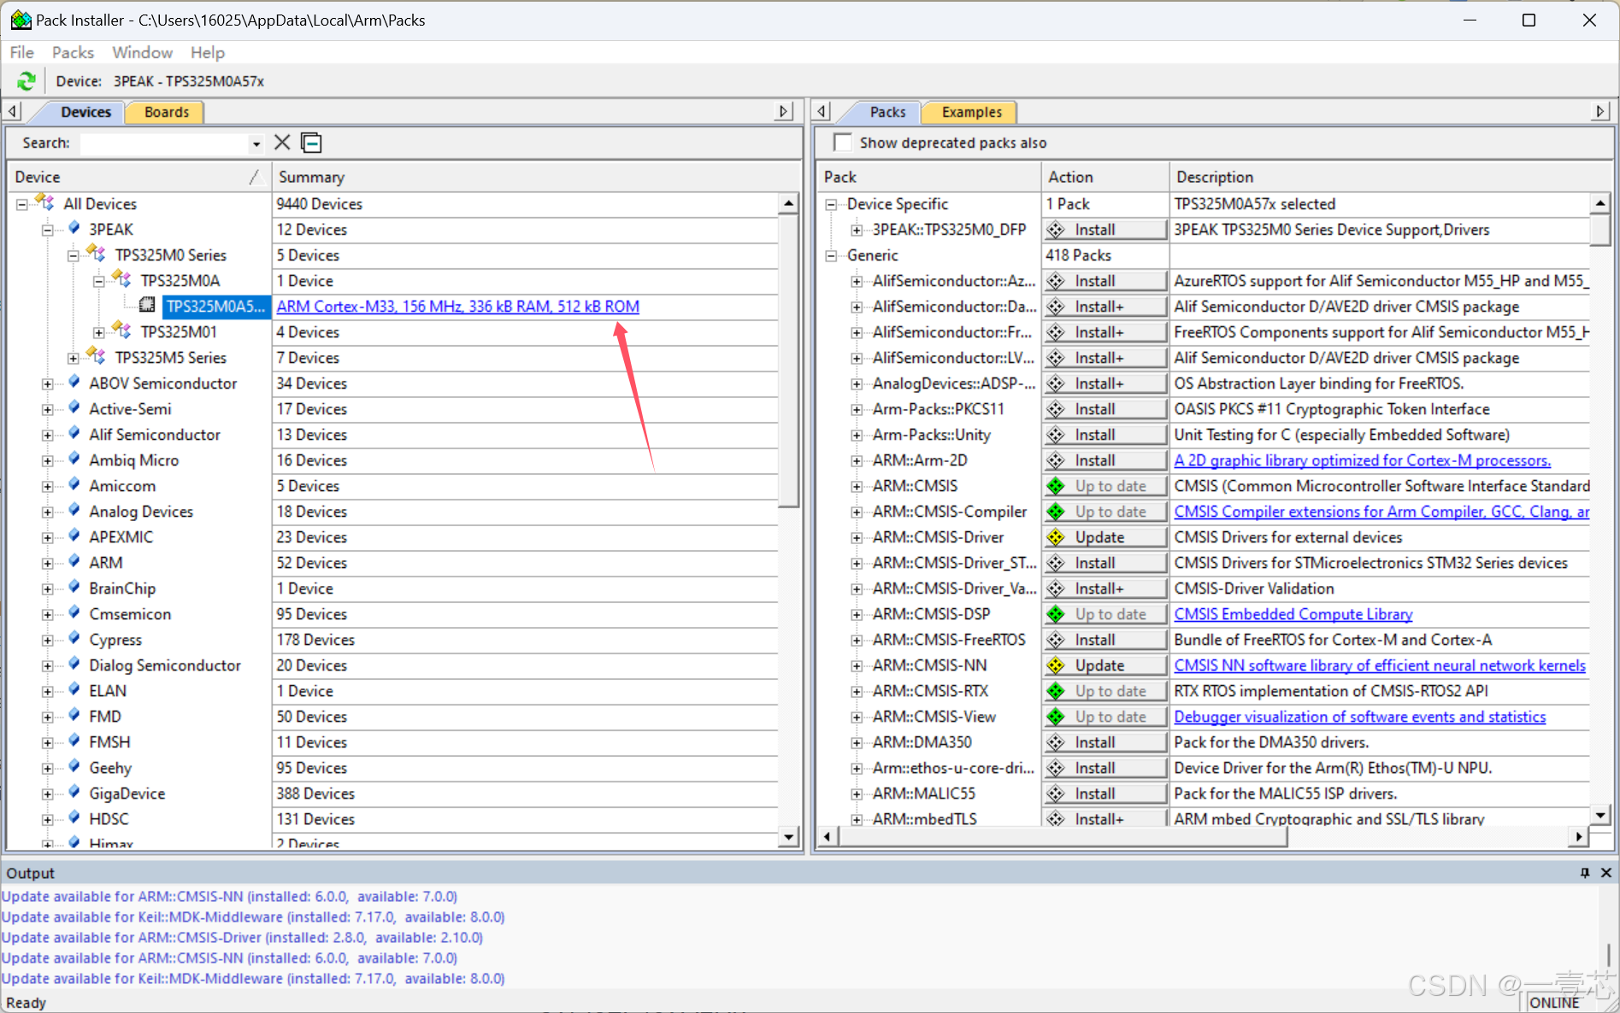Screen dimensions: 1620x1013
Task: Open the File menu
Action: click(x=21, y=52)
